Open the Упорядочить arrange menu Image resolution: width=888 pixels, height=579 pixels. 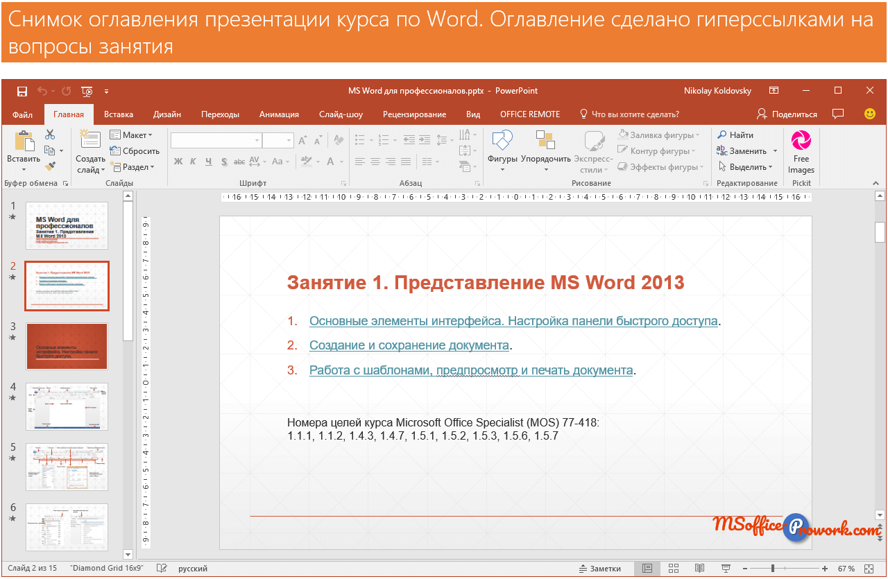coord(545,151)
